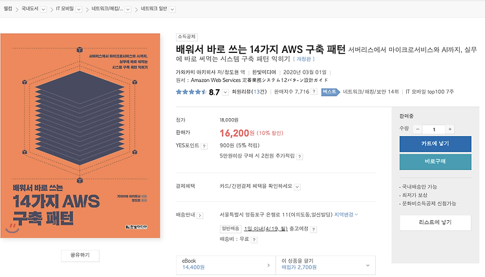Click the 개정판 revised edition label
Image resolution: width=485 pixels, height=277 pixels.
coord(304,59)
